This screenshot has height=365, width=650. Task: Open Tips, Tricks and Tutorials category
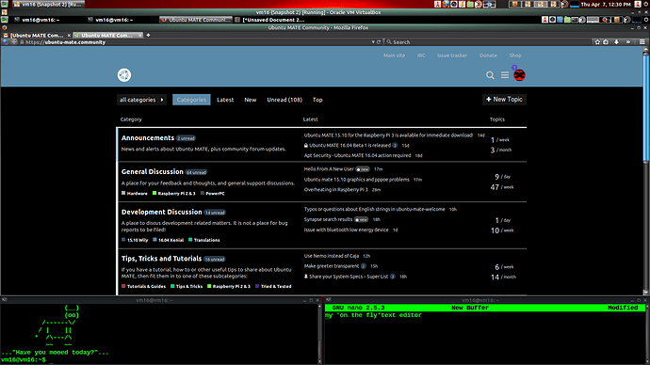click(x=161, y=259)
